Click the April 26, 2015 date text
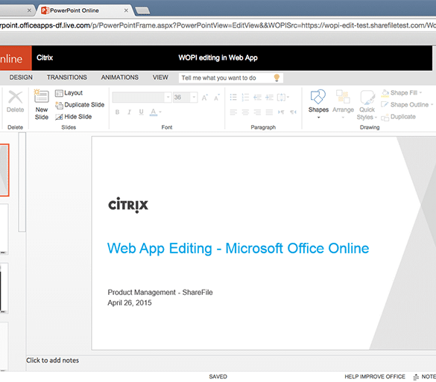This screenshot has width=436, height=382. [130, 302]
